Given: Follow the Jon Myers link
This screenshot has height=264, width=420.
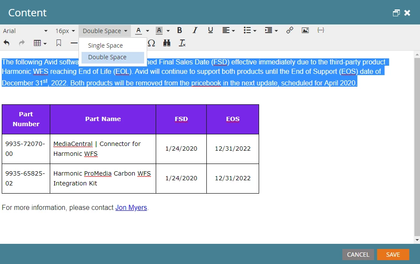Looking at the screenshot, I should [131, 208].
